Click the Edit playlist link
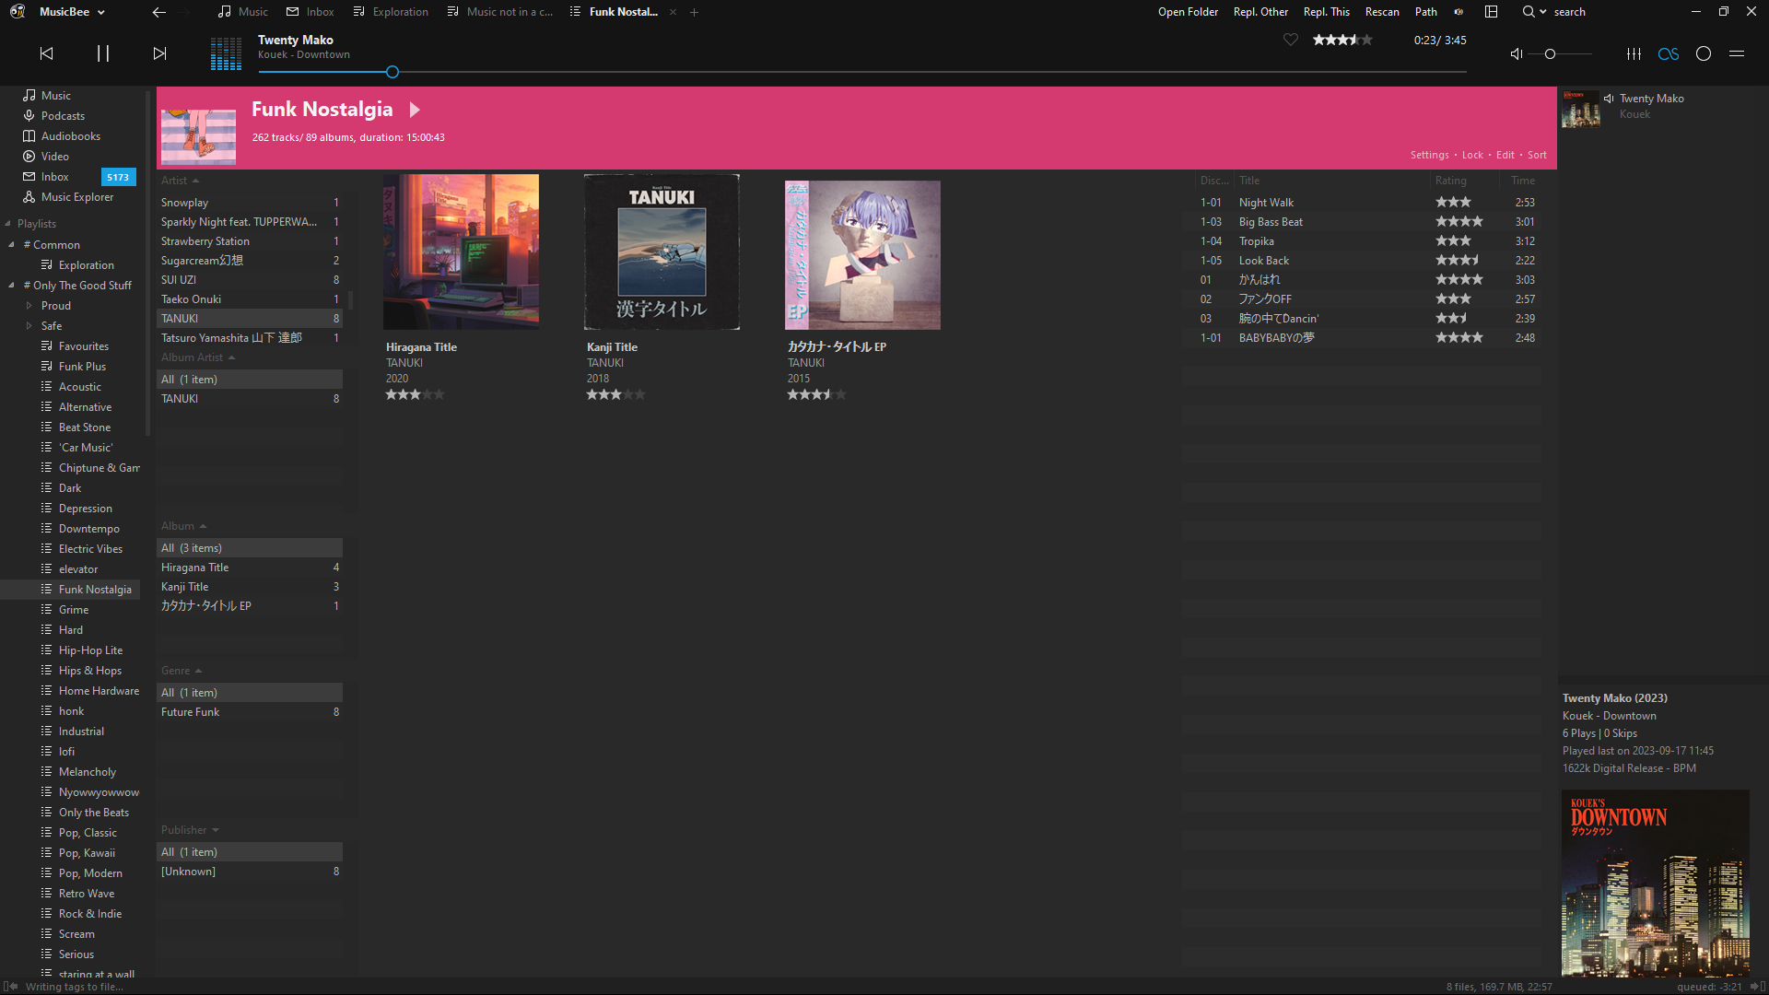Image resolution: width=1769 pixels, height=995 pixels. (1505, 155)
